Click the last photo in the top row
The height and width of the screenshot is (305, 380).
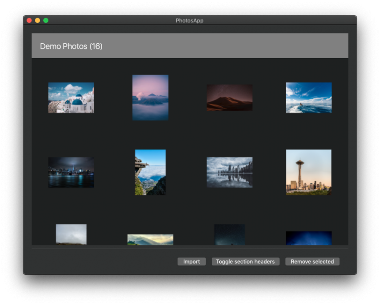coord(308,97)
